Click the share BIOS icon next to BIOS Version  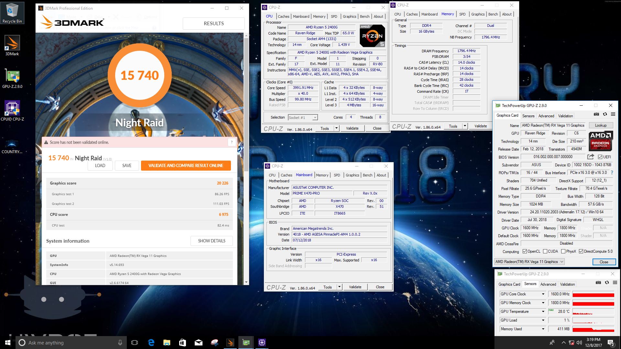point(591,157)
